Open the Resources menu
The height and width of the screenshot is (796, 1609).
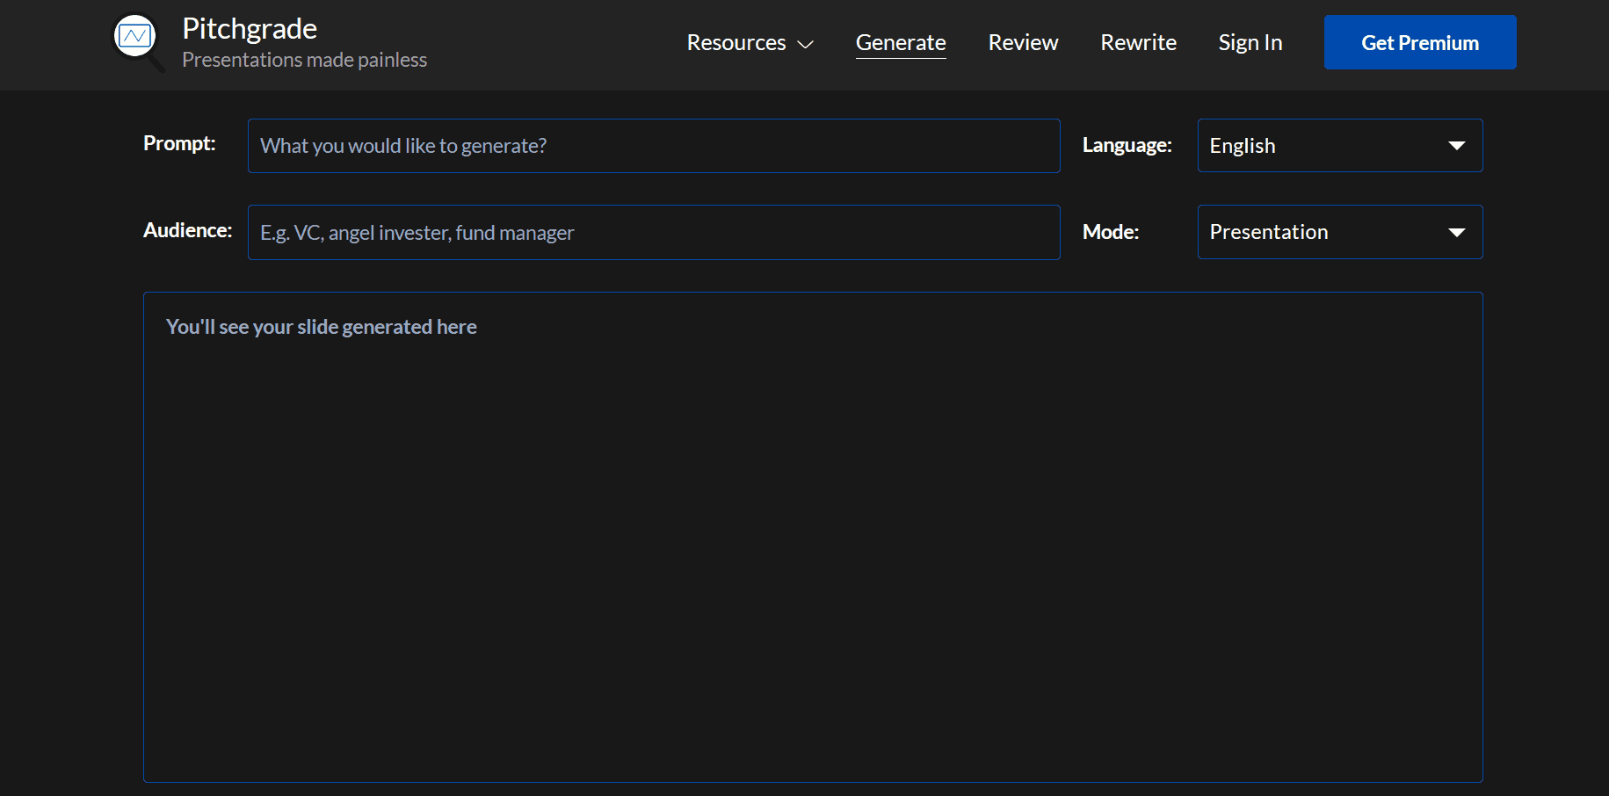point(736,43)
